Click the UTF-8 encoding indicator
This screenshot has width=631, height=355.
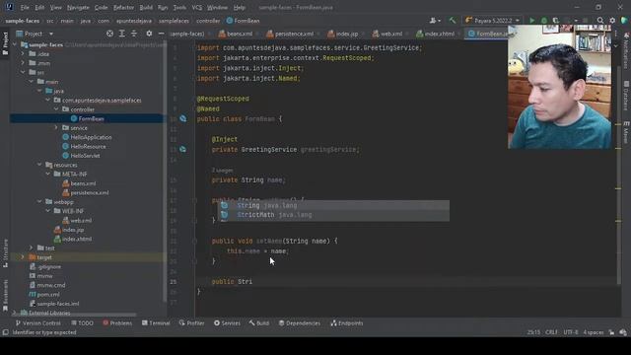pos(571,332)
